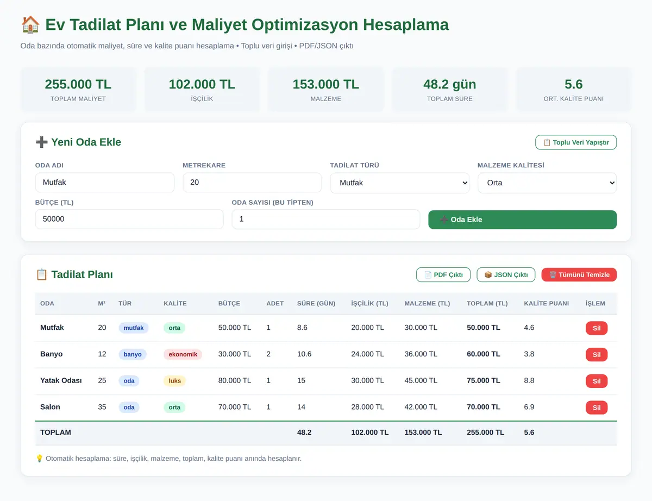
Task: Click the BÜTÇE column header
Action: coord(229,303)
